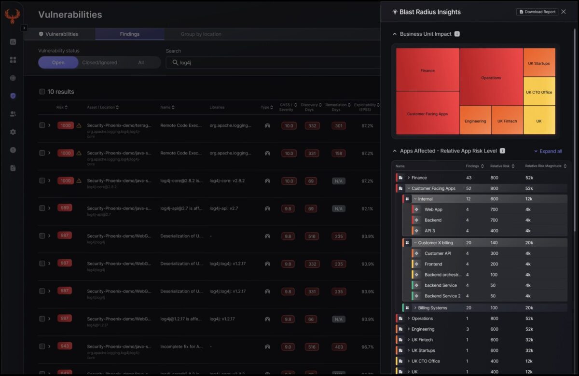Switch to the Group by location tab
579x376 pixels.
point(201,34)
